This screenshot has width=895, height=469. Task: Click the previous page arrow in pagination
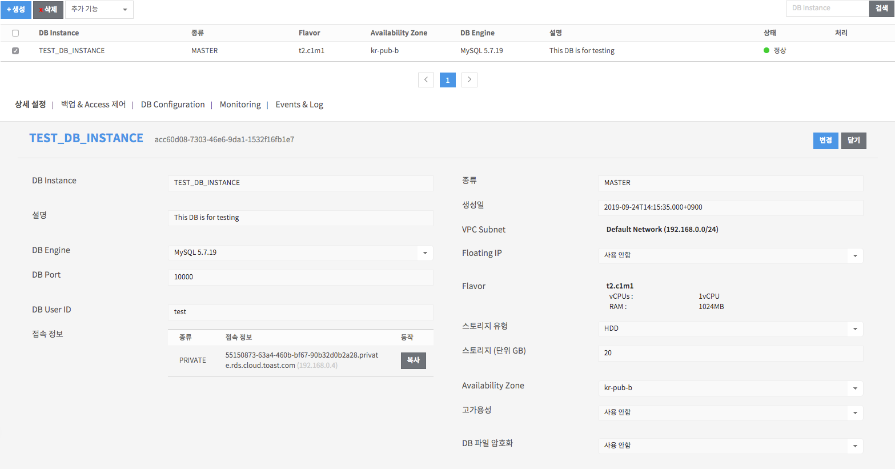pos(426,80)
